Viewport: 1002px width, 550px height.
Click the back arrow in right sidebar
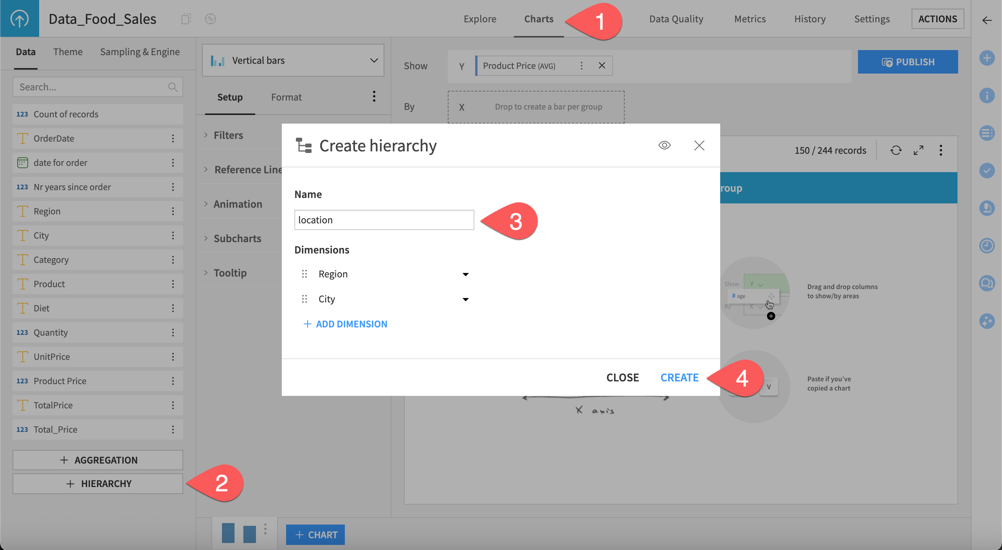[987, 20]
